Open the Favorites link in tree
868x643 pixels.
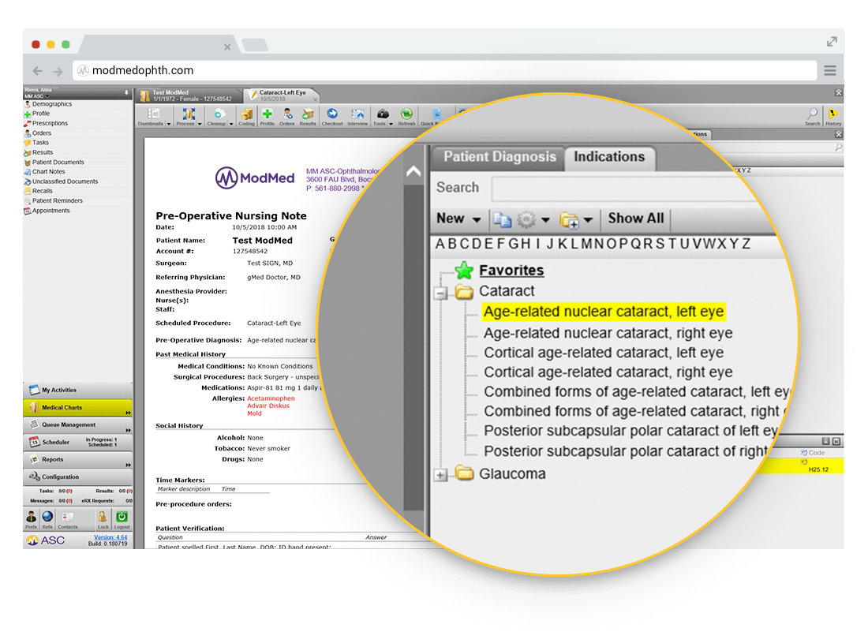511,271
